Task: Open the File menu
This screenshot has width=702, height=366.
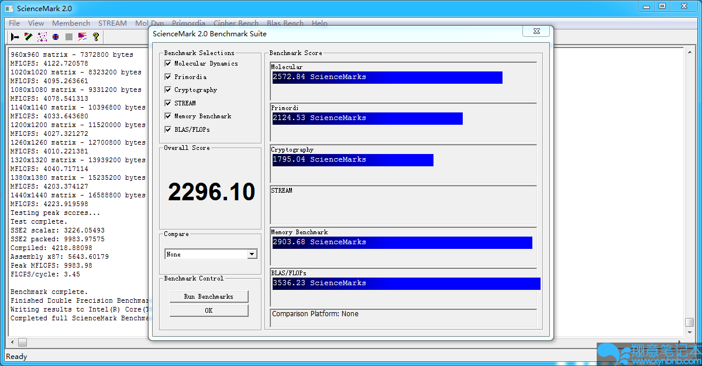Action: point(15,23)
